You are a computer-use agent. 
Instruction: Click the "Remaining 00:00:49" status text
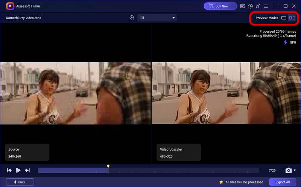point(271,36)
